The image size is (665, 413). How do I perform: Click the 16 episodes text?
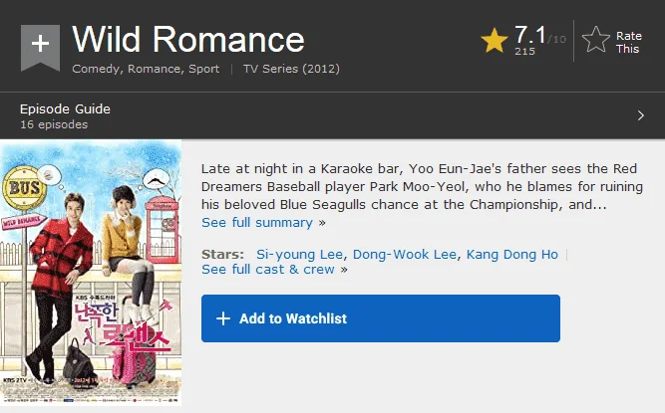(54, 124)
